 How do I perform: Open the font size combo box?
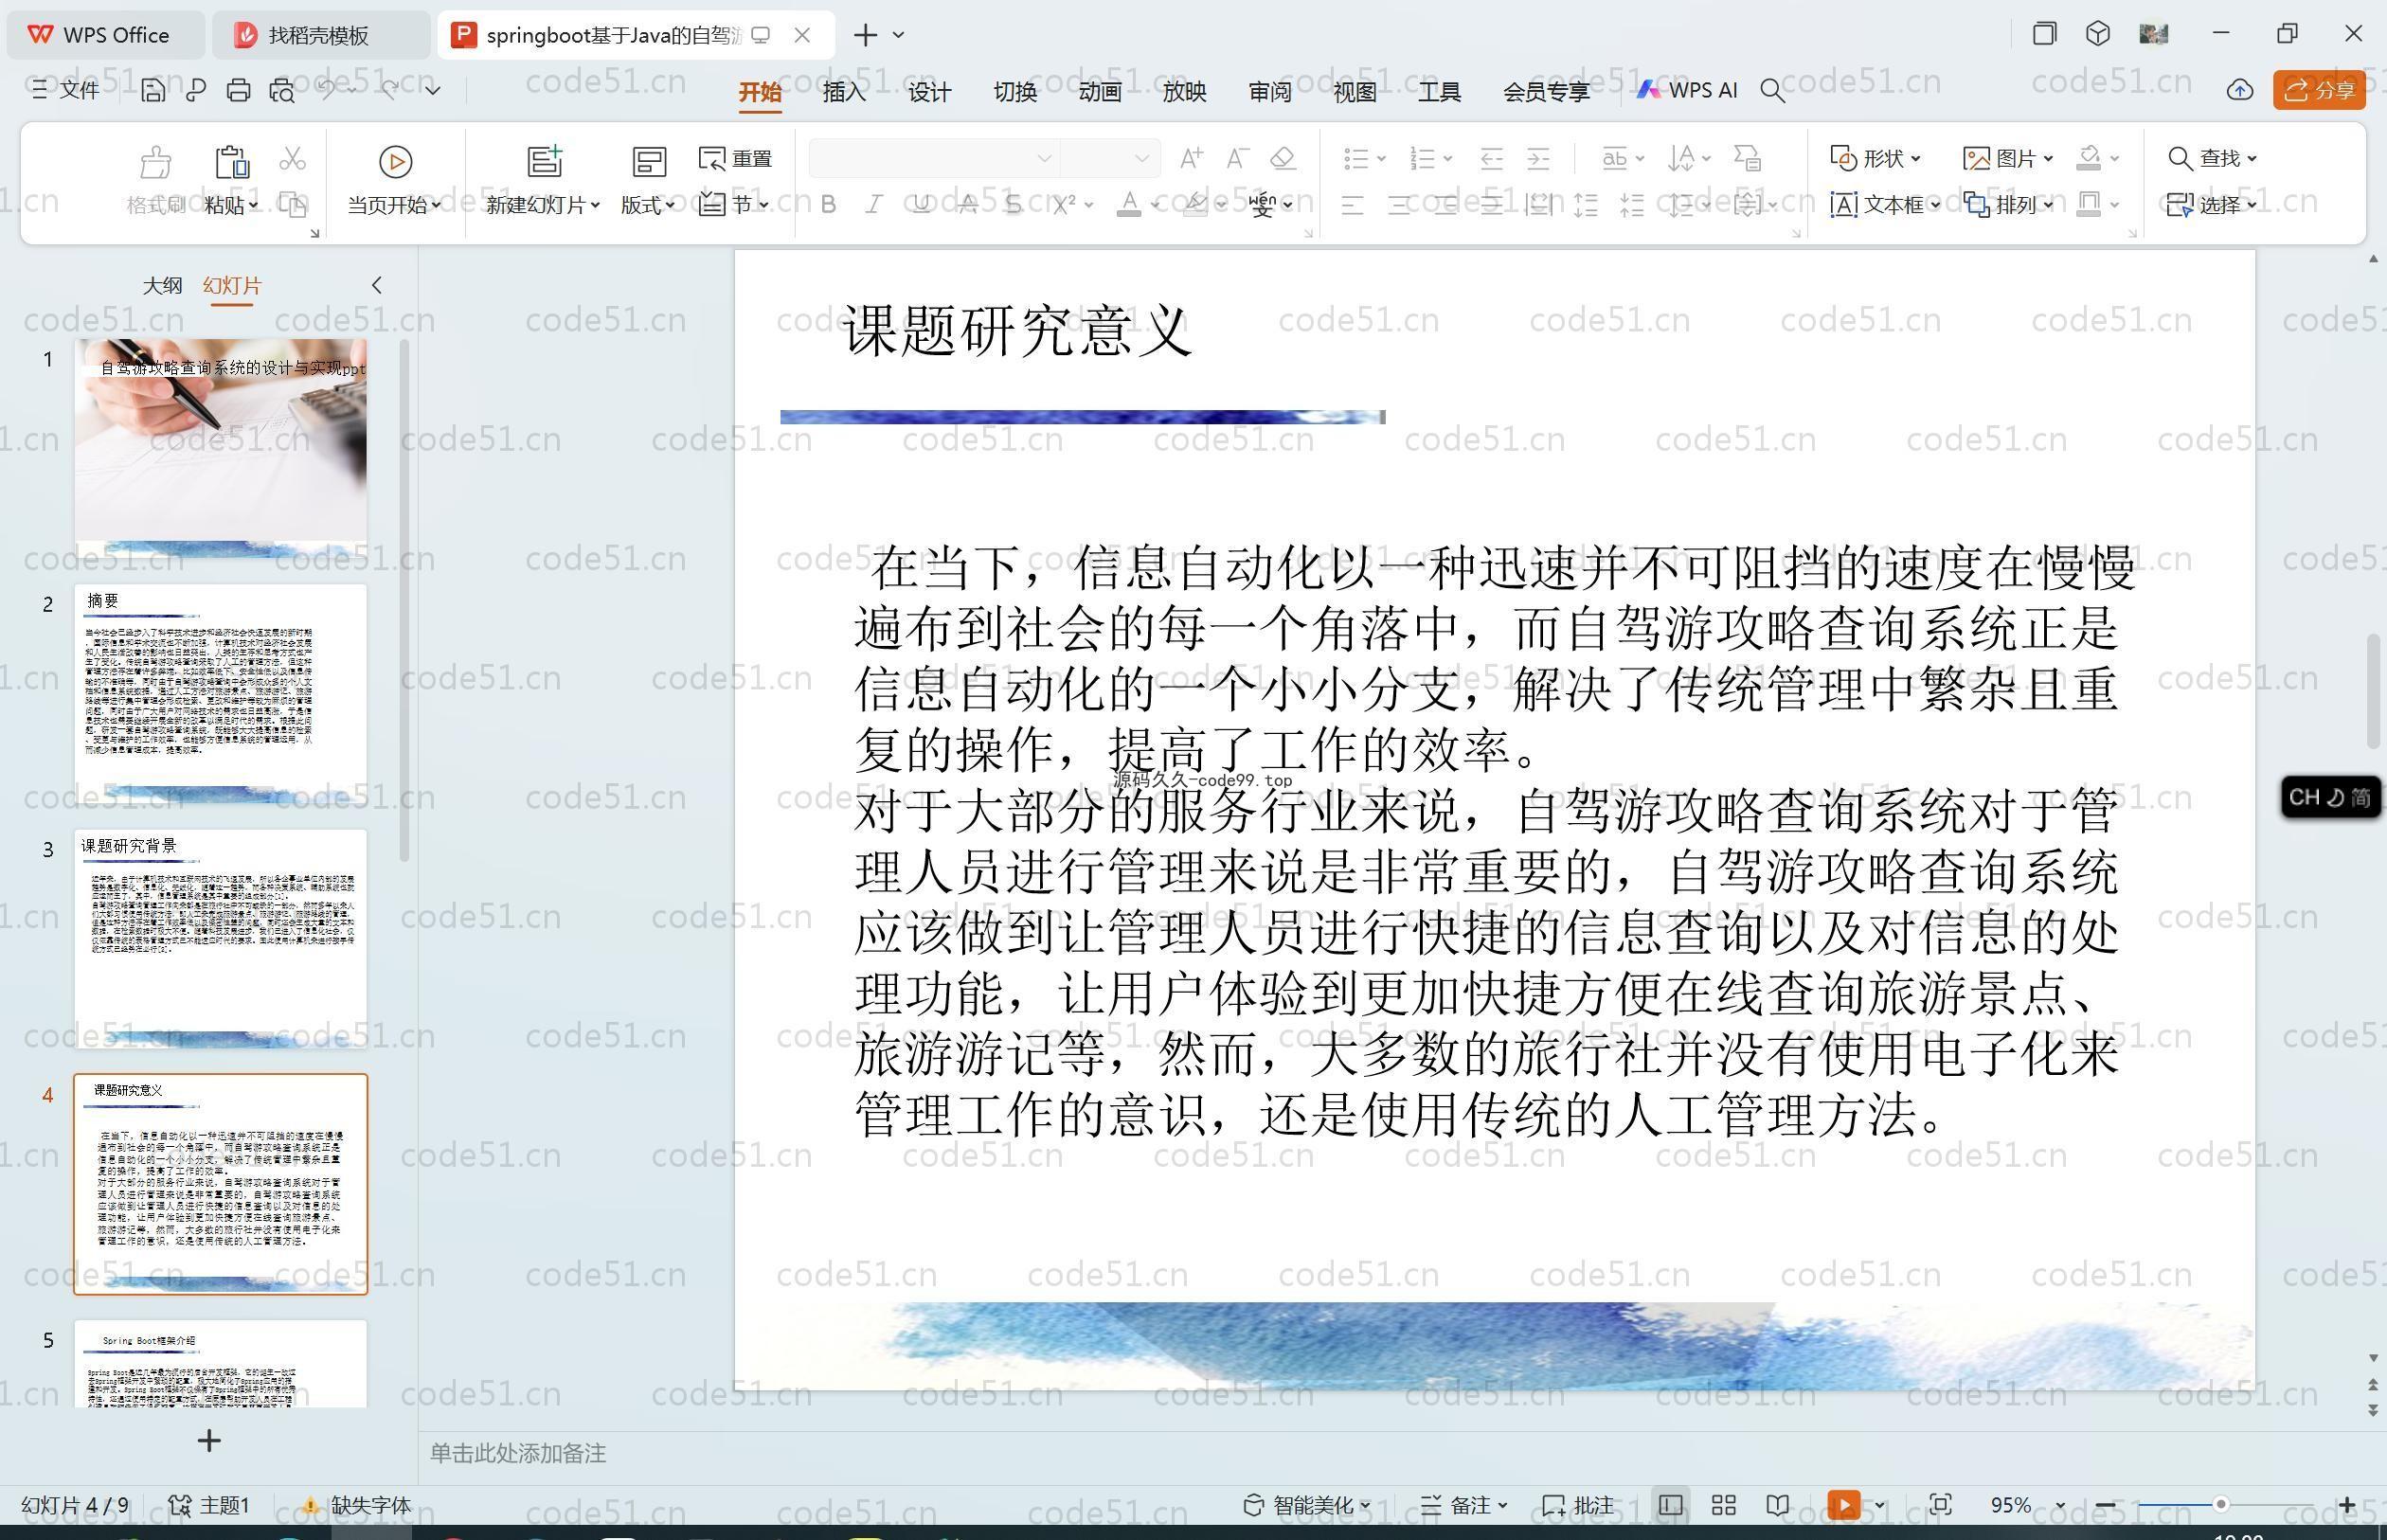coord(1109,158)
